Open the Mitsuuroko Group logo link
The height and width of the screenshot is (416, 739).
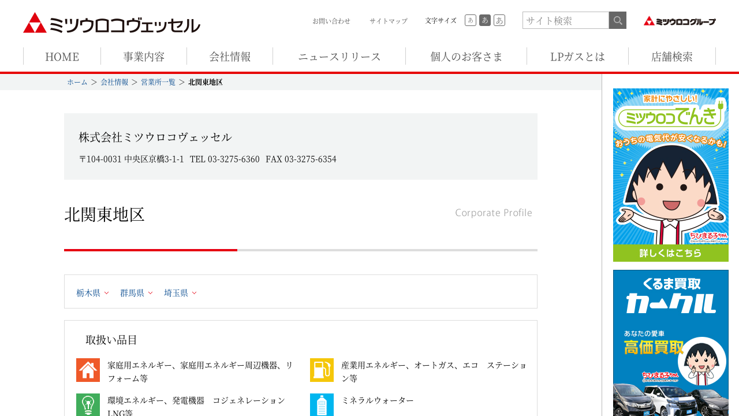point(680,21)
